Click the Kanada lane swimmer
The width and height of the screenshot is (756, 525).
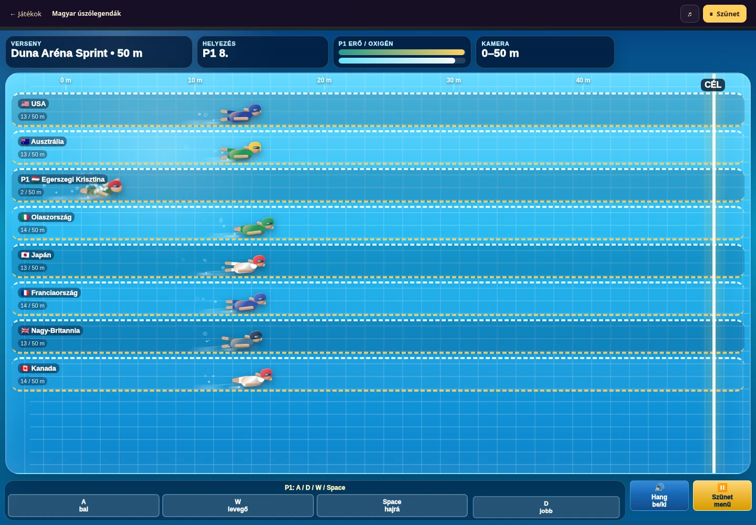[x=253, y=378]
